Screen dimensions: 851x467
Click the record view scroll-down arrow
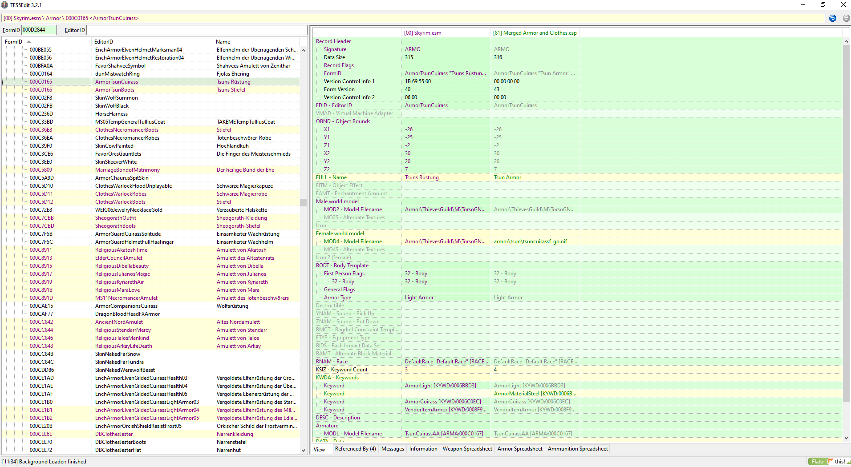[x=846, y=438]
